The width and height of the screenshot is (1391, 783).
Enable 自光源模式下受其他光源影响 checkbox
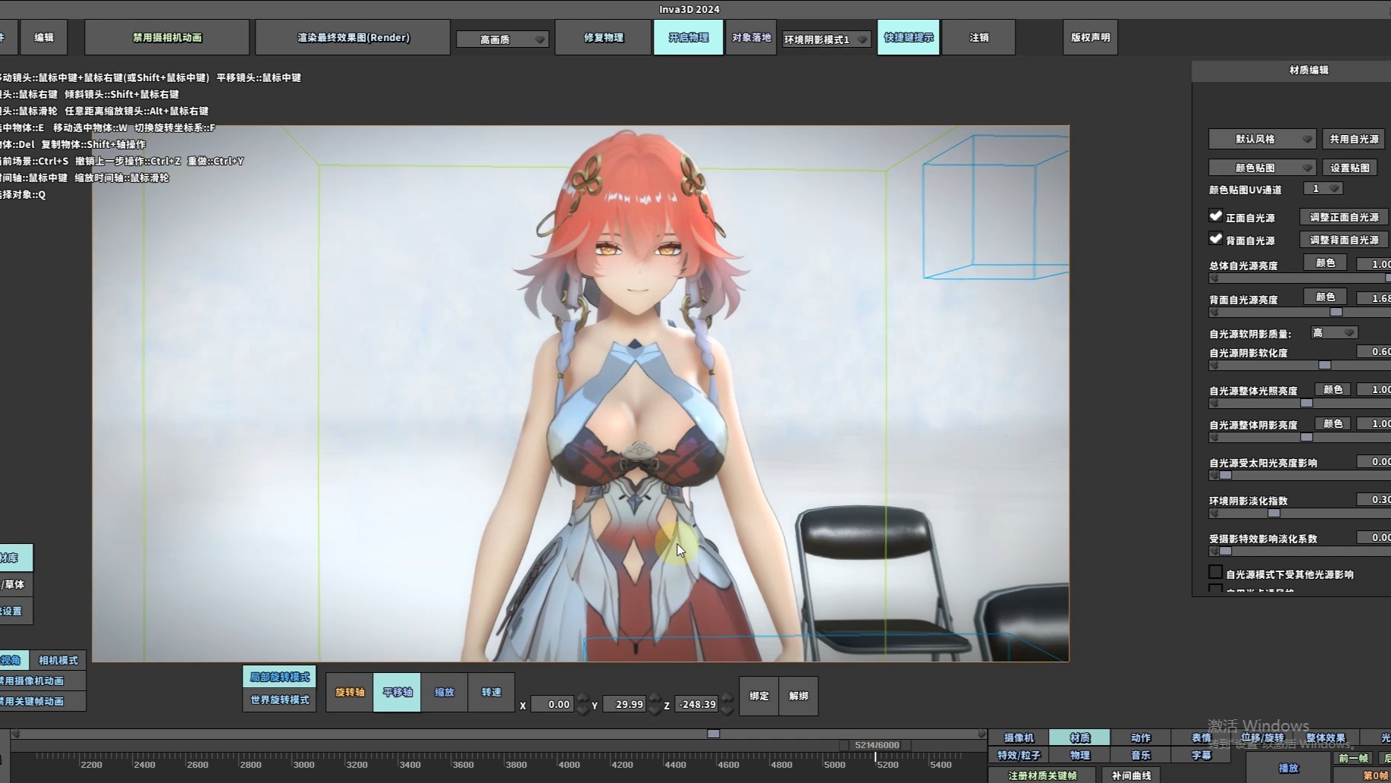[x=1216, y=572]
